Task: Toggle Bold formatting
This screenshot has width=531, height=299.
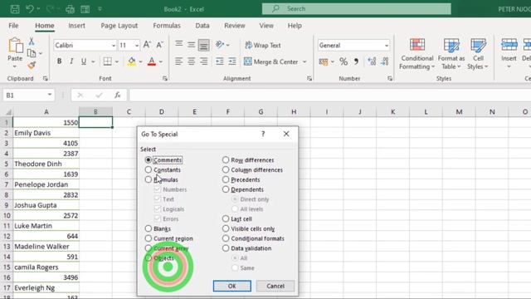Action: pos(59,61)
